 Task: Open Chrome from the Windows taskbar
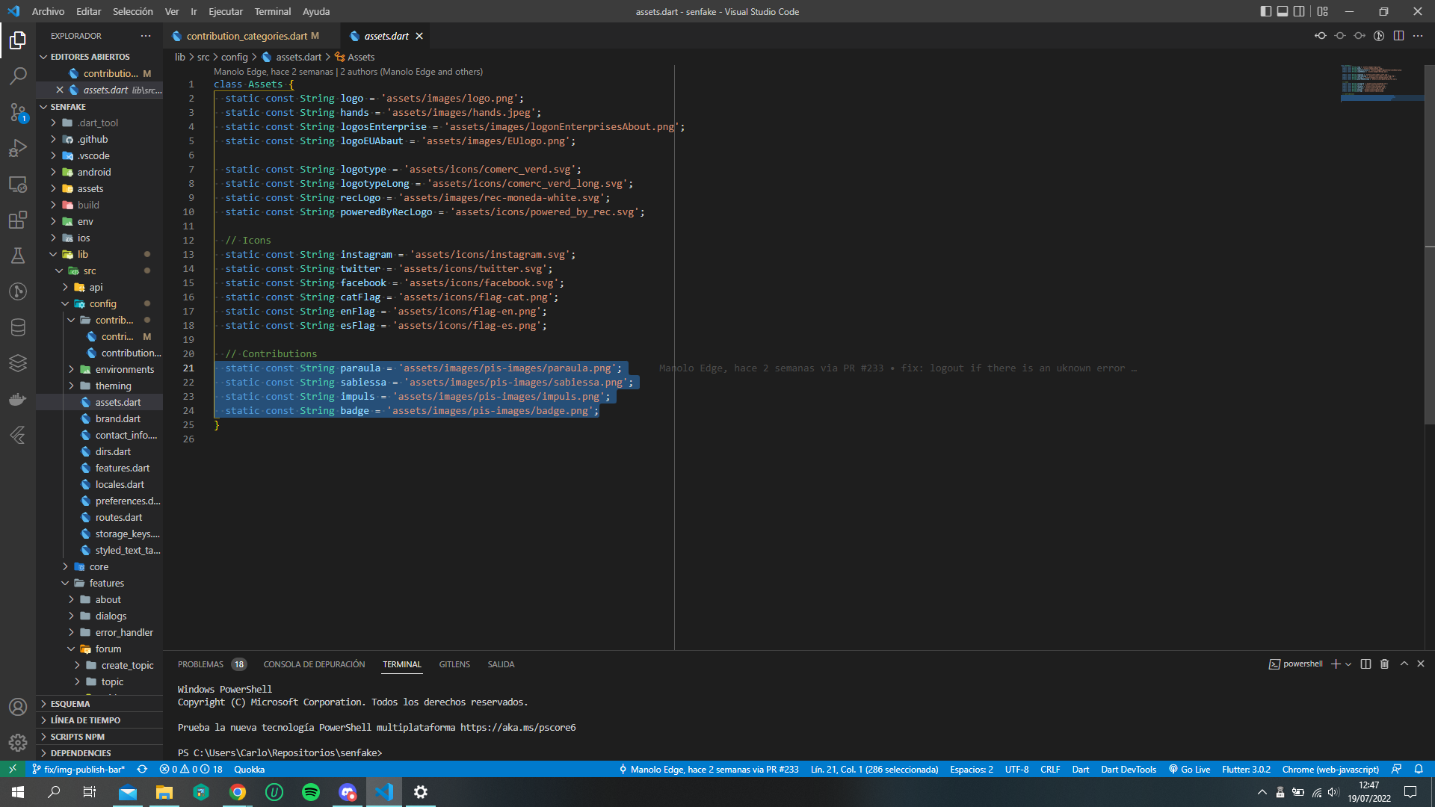(x=238, y=792)
